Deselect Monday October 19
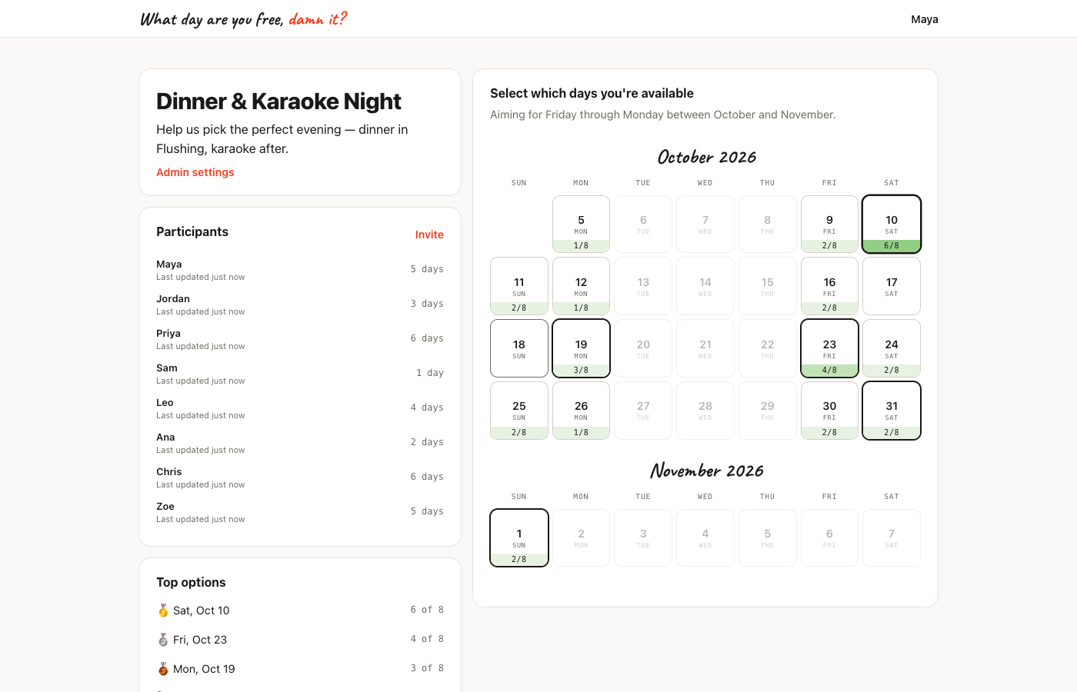 coord(581,348)
